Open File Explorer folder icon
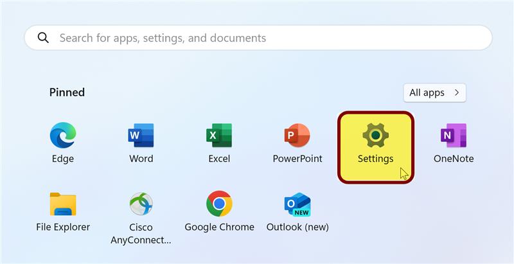The width and height of the screenshot is (514, 264). [x=62, y=212]
